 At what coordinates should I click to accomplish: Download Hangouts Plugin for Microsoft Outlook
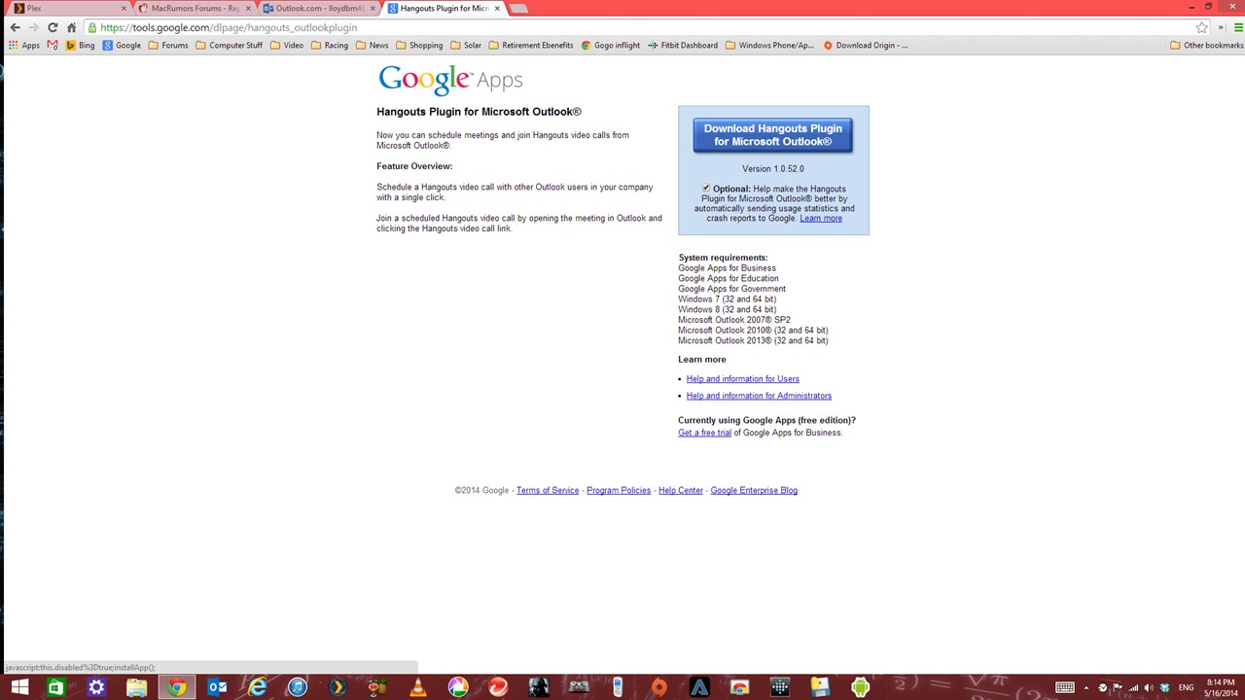click(x=773, y=135)
